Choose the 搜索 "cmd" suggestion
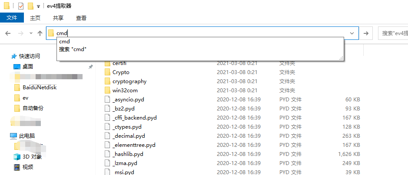This screenshot has width=408, height=175. pos(73,49)
